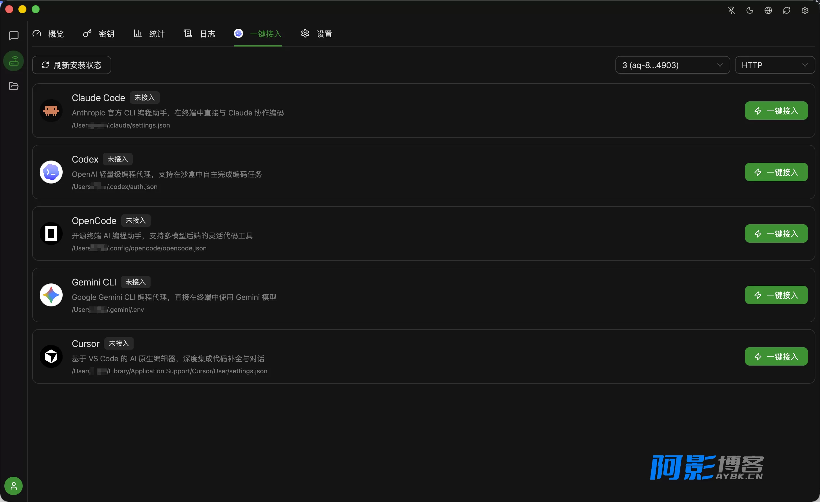Click 一键接入 button for Cursor

tap(776, 356)
